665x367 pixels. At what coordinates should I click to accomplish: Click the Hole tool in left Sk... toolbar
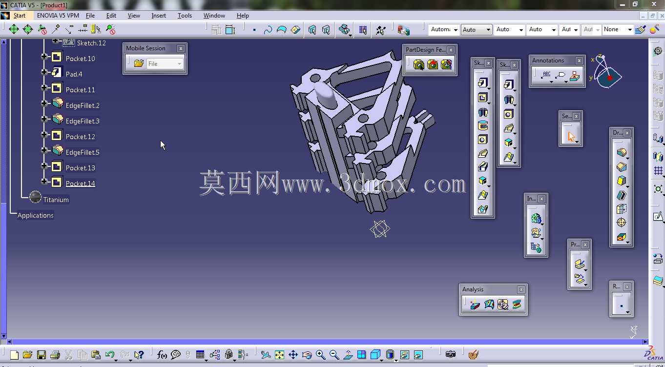point(482,140)
